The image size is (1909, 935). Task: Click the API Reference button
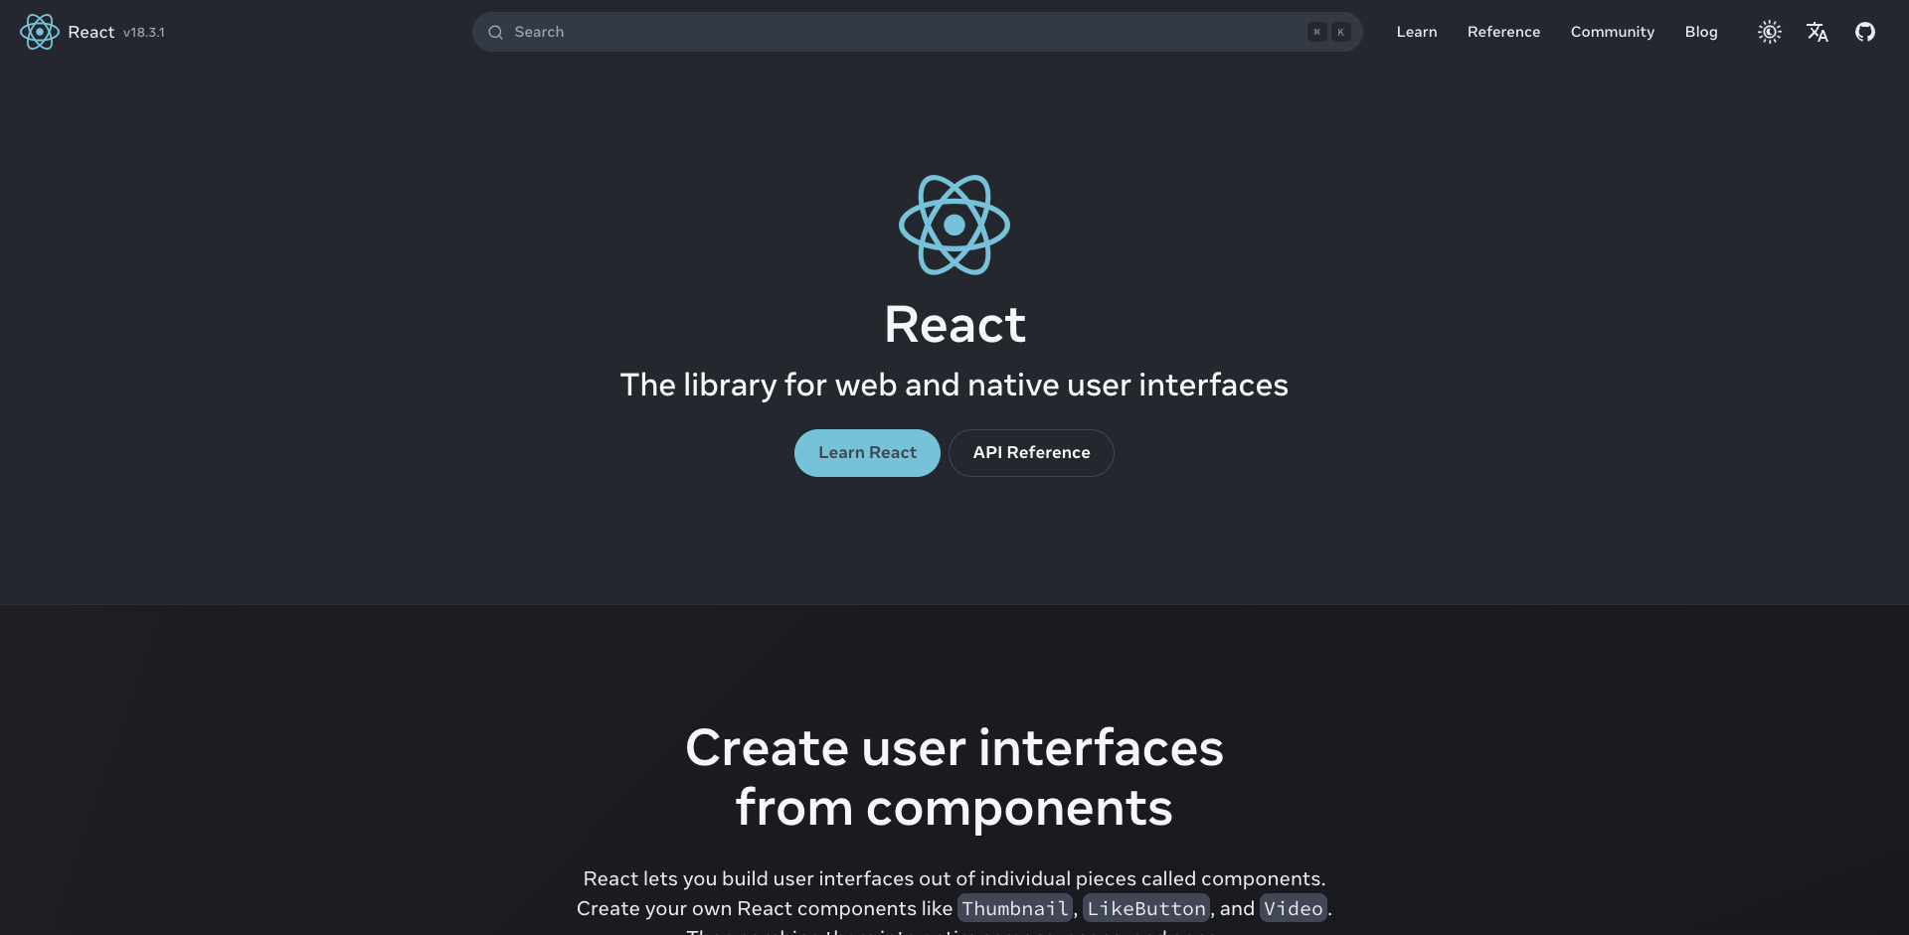tap(1031, 453)
